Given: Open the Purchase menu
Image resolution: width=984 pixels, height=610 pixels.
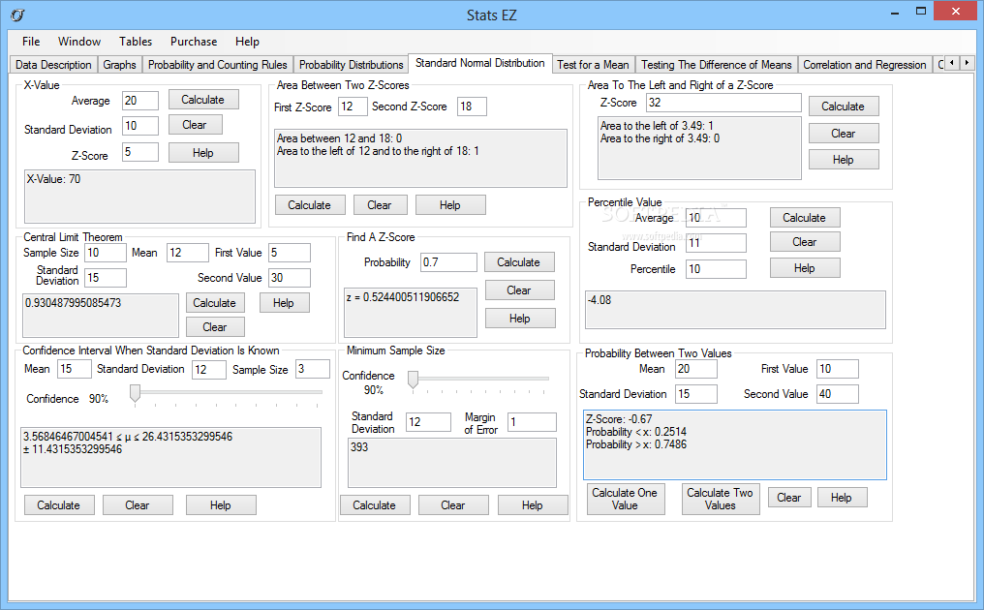Looking at the screenshot, I should (x=194, y=42).
